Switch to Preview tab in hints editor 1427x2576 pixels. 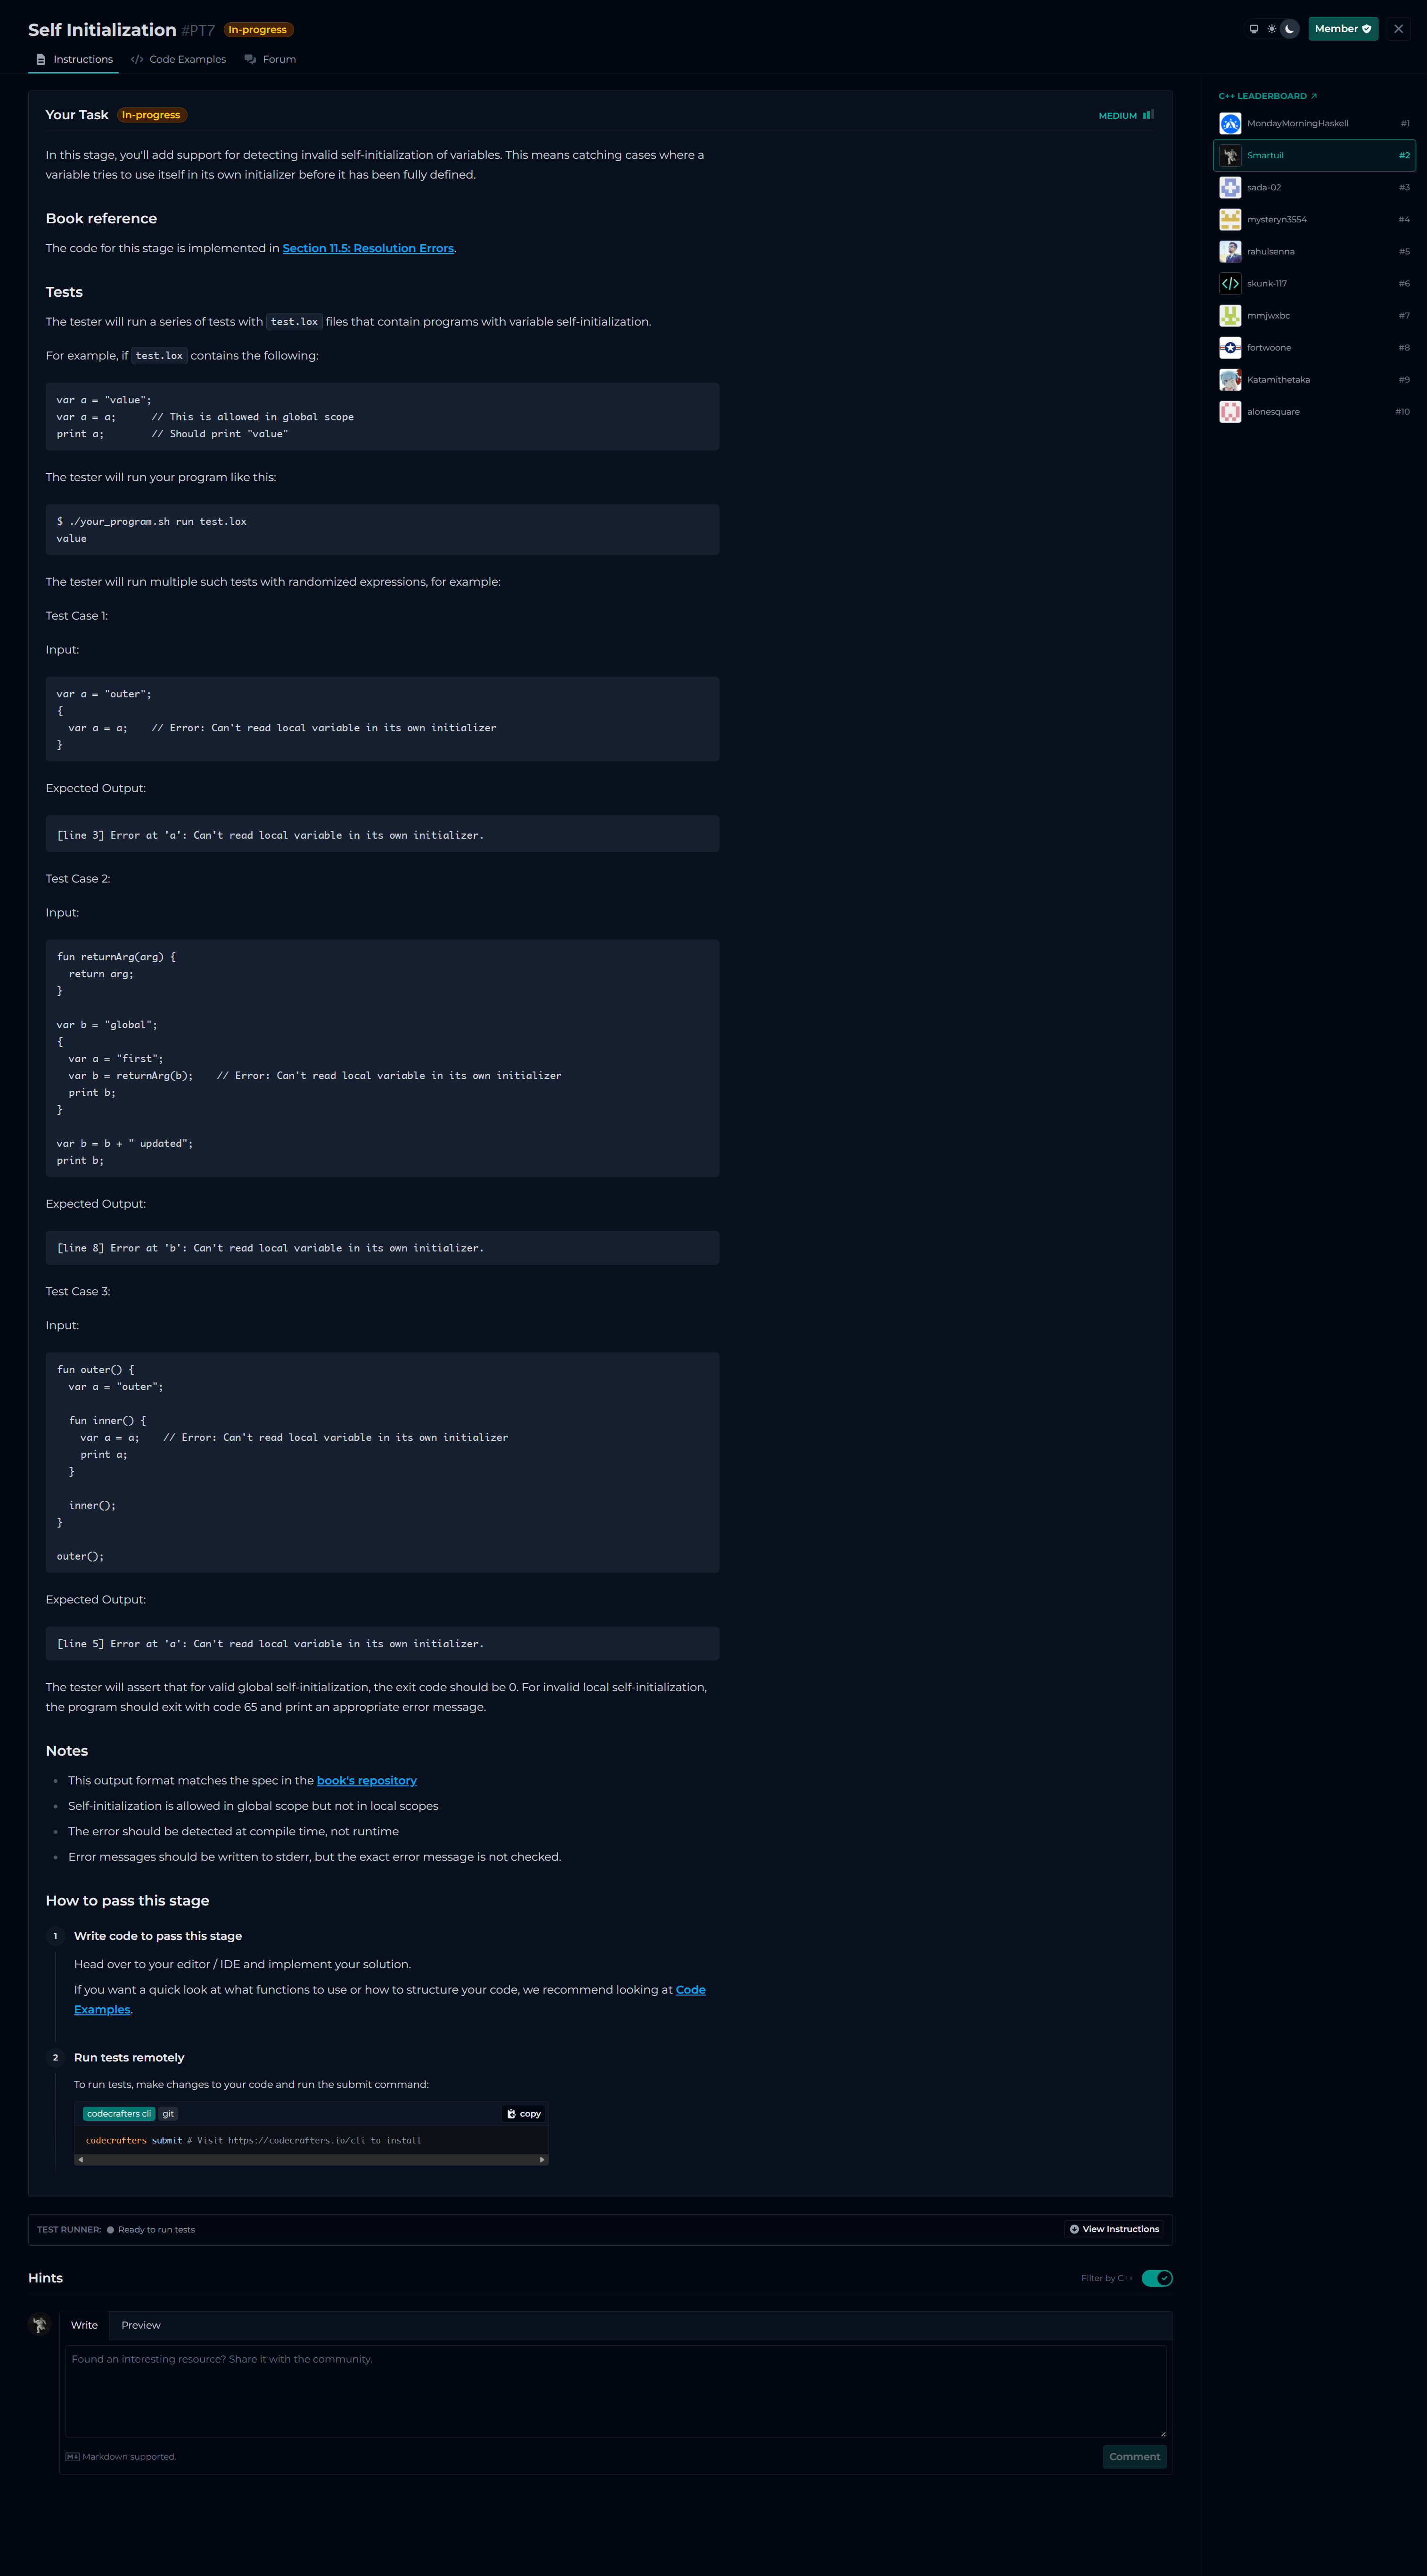141,2325
